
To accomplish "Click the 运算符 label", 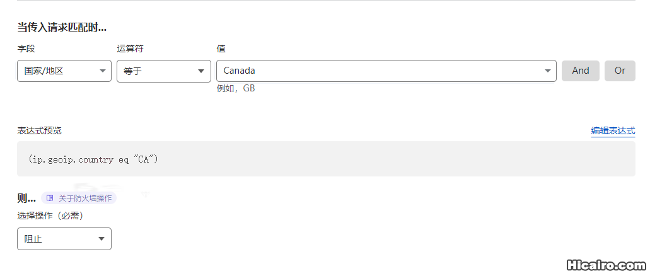I will [x=130, y=49].
